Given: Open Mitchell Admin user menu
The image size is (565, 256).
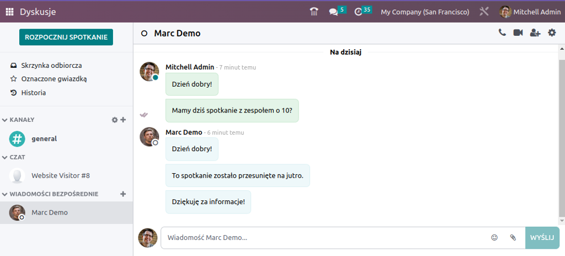Looking at the screenshot, I should (530, 12).
